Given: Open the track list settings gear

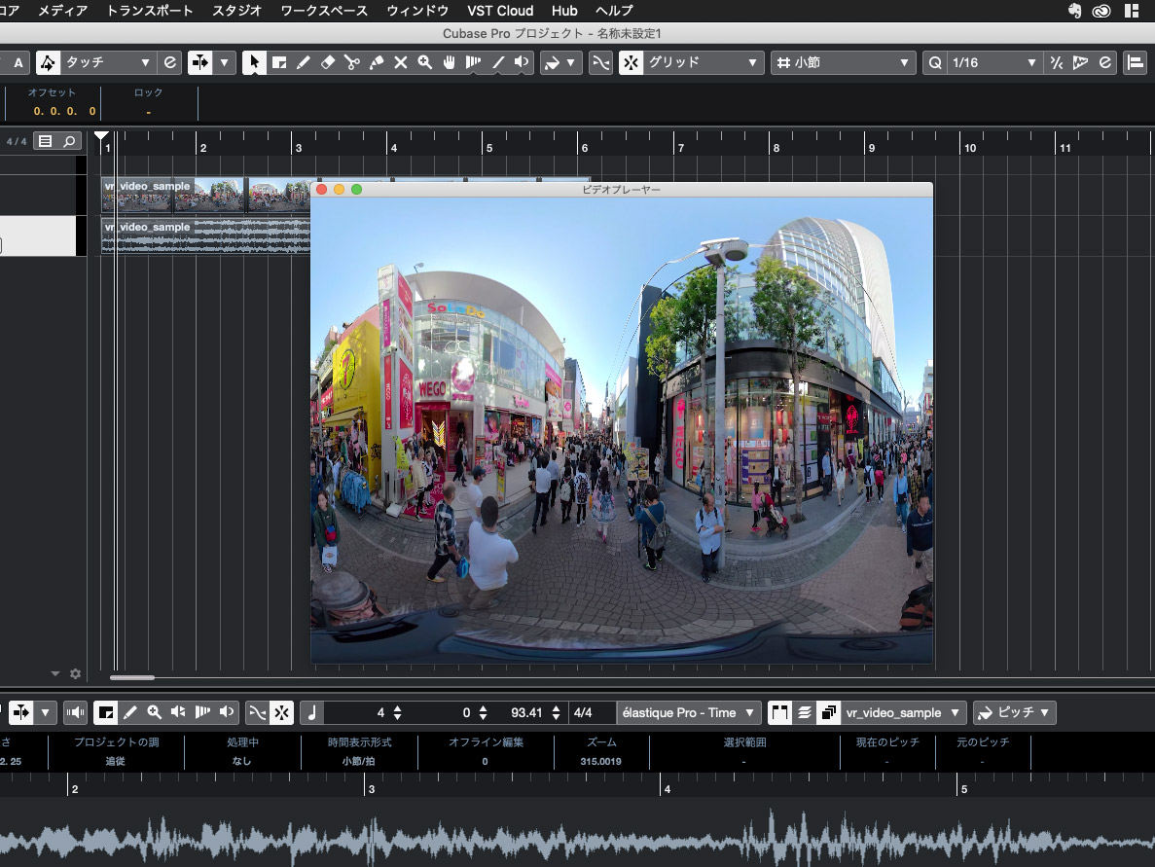Looking at the screenshot, I should tap(75, 674).
